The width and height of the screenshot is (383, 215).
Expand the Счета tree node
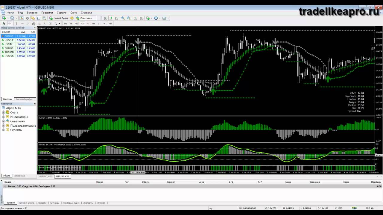(4, 112)
